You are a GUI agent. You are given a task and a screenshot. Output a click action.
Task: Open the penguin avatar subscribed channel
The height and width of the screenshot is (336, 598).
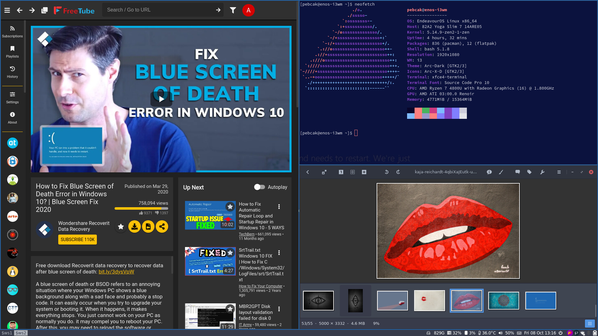tap(12, 272)
